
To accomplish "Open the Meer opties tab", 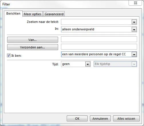I will [33, 14].
